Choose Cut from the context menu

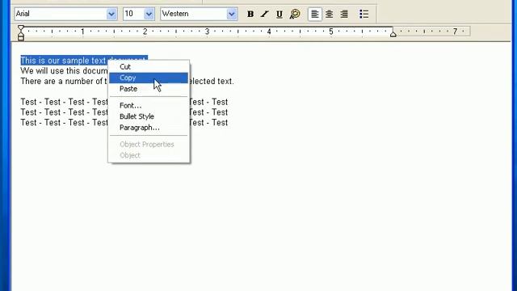pyautogui.click(x=149, y=66)
